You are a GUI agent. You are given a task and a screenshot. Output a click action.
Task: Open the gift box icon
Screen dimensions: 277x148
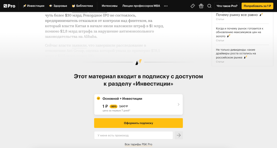(x=201, y=6)
